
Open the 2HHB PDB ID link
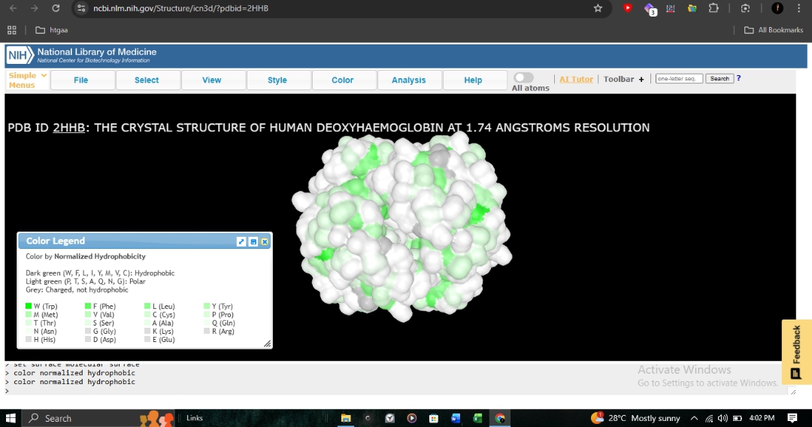pos(68,128)
